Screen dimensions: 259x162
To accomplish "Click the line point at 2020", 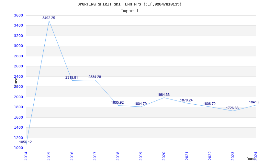I will (x=164, y=98).
